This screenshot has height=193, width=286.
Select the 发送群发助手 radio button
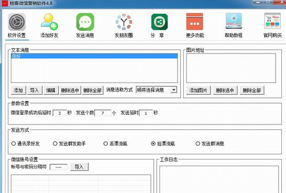click(55, 144)
